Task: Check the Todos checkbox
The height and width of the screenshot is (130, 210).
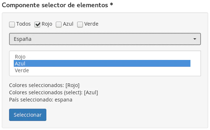Action: 12,25
